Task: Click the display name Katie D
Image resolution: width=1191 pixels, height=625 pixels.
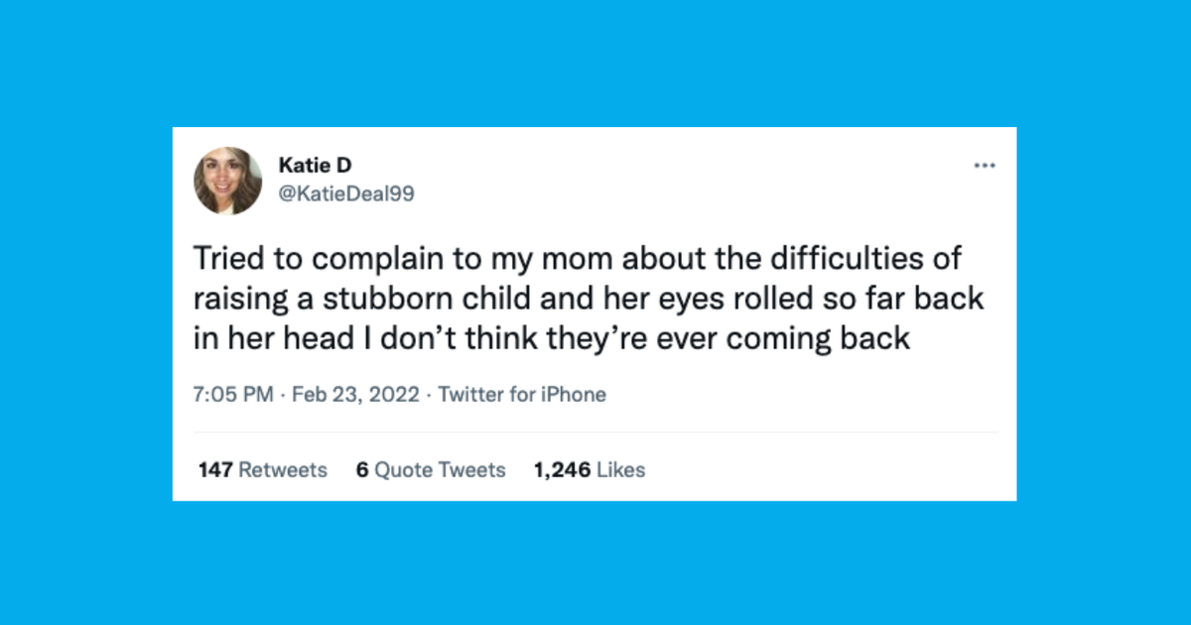Action: coord(316,166)
